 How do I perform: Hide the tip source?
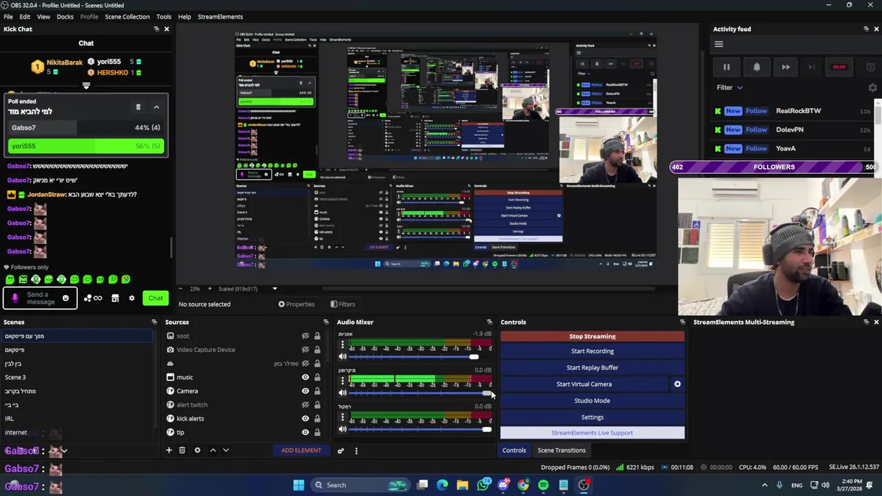[x=305, y=432]
